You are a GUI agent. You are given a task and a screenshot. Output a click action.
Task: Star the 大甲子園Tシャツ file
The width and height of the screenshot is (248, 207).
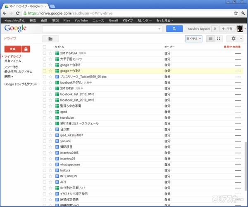click(x=50, y=59)
